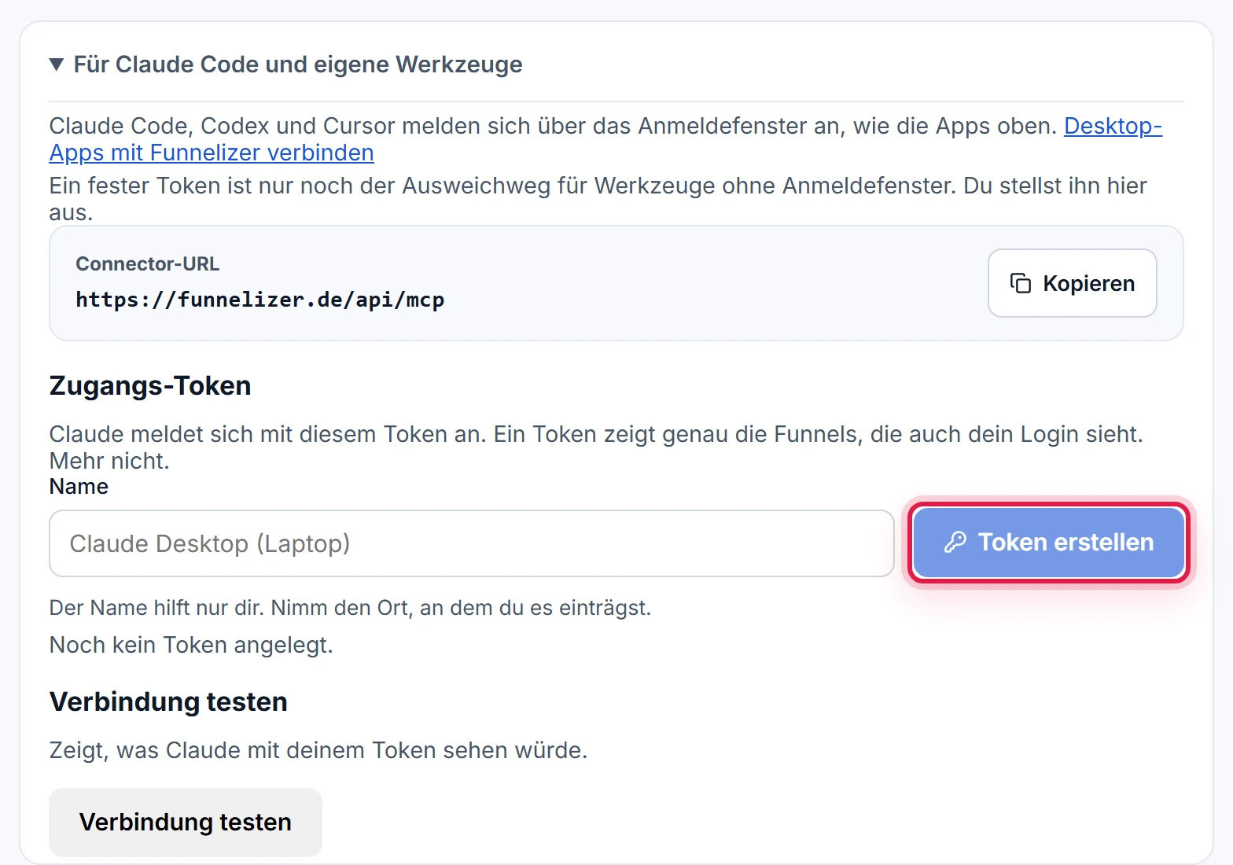Click the 'Verbindung testen' section heading
This screenshot has height=865, width=1233.
[168, 701]
